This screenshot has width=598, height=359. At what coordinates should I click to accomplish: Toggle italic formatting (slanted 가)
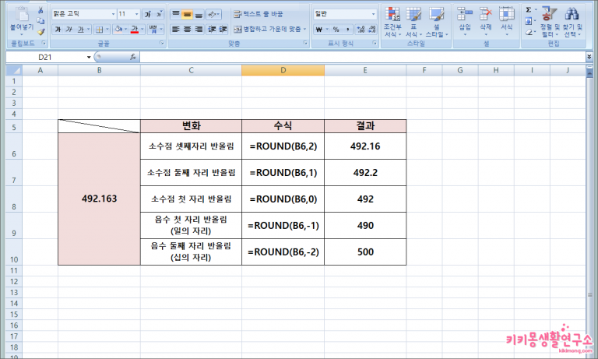tap(69, 30)
